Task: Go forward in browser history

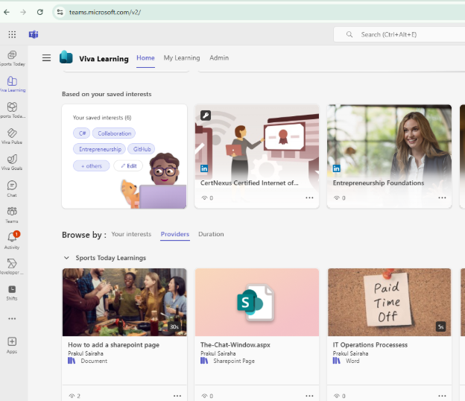Action: tap(23, 12)
